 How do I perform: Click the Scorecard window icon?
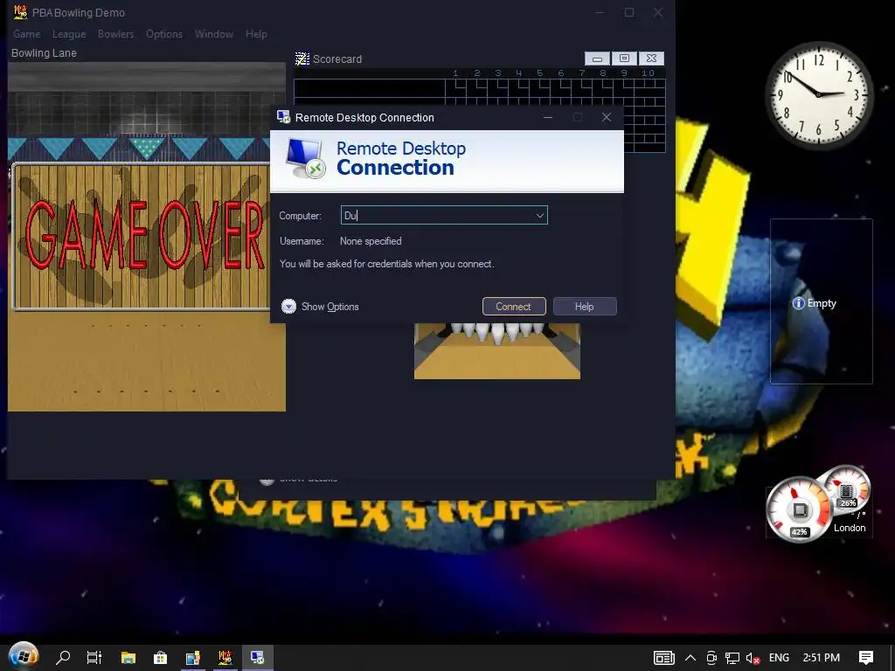302,59
